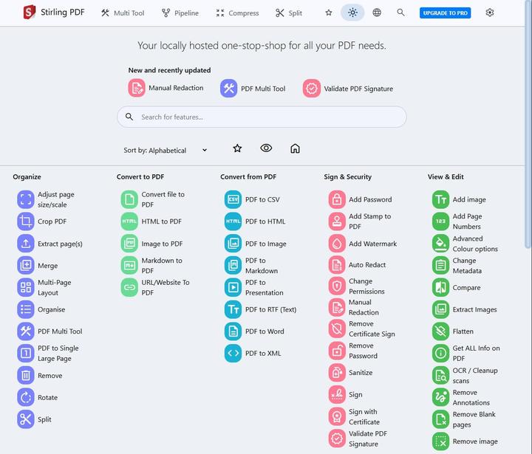Toggle favorites-only star filter below search

pos(237,148)
